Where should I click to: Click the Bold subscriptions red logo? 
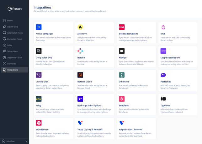[x=122, y=27]
